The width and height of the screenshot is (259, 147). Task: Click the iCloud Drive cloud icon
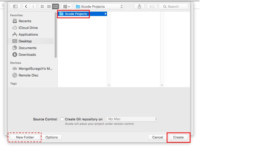click(15, 28)
